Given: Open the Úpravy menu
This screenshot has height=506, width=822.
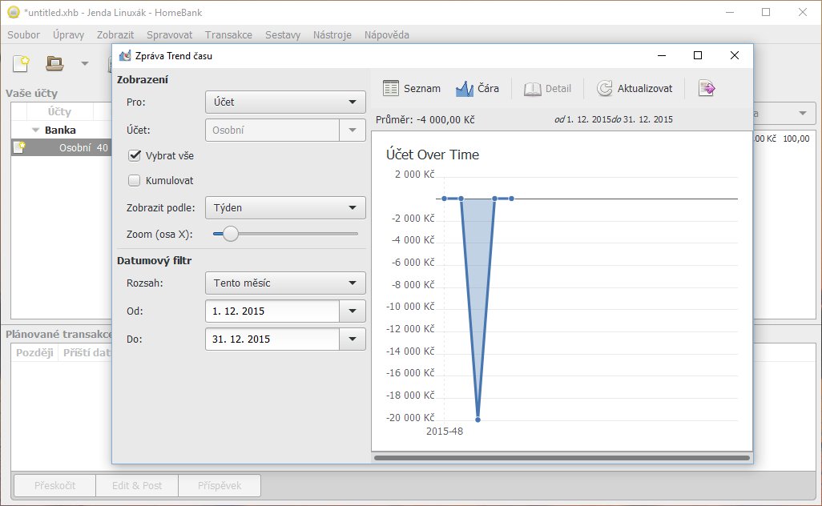Looking at the screenshot, I should tap(68, 34).
